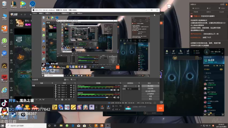This screenshot has height=128, width=228.
Task: Open Douyu live desktop shortcut icon
Action: pos(4,29)
